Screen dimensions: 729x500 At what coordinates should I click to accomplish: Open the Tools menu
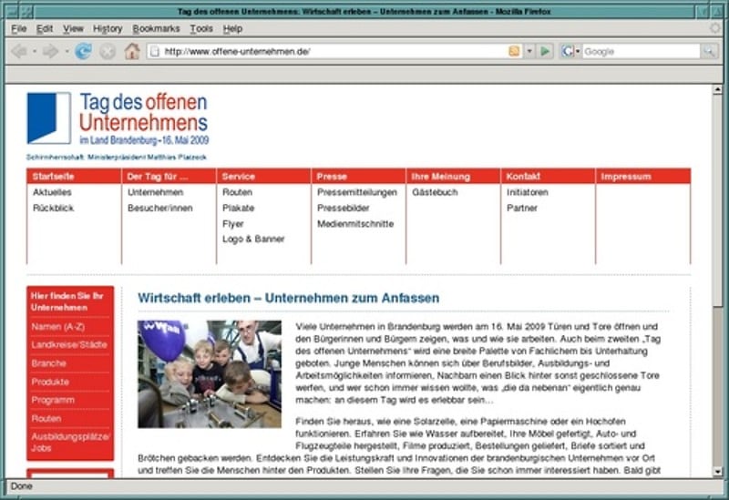click(x=200, y=29)
